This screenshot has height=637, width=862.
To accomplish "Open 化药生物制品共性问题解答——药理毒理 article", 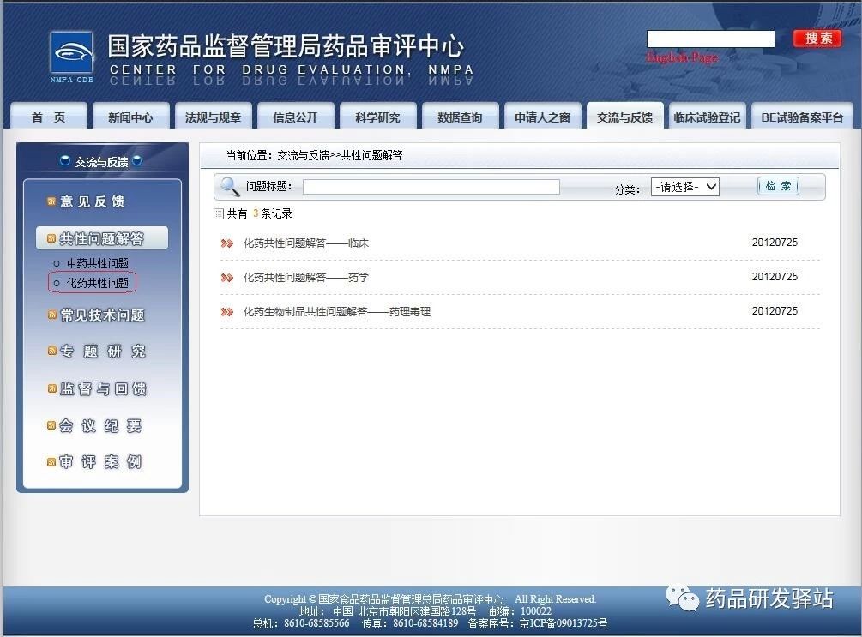I will [x=337, y=312].
